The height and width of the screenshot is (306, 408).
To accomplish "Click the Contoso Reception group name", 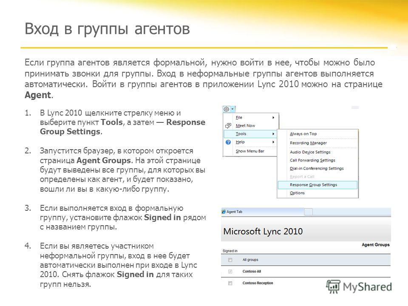I will coord(258,283).
